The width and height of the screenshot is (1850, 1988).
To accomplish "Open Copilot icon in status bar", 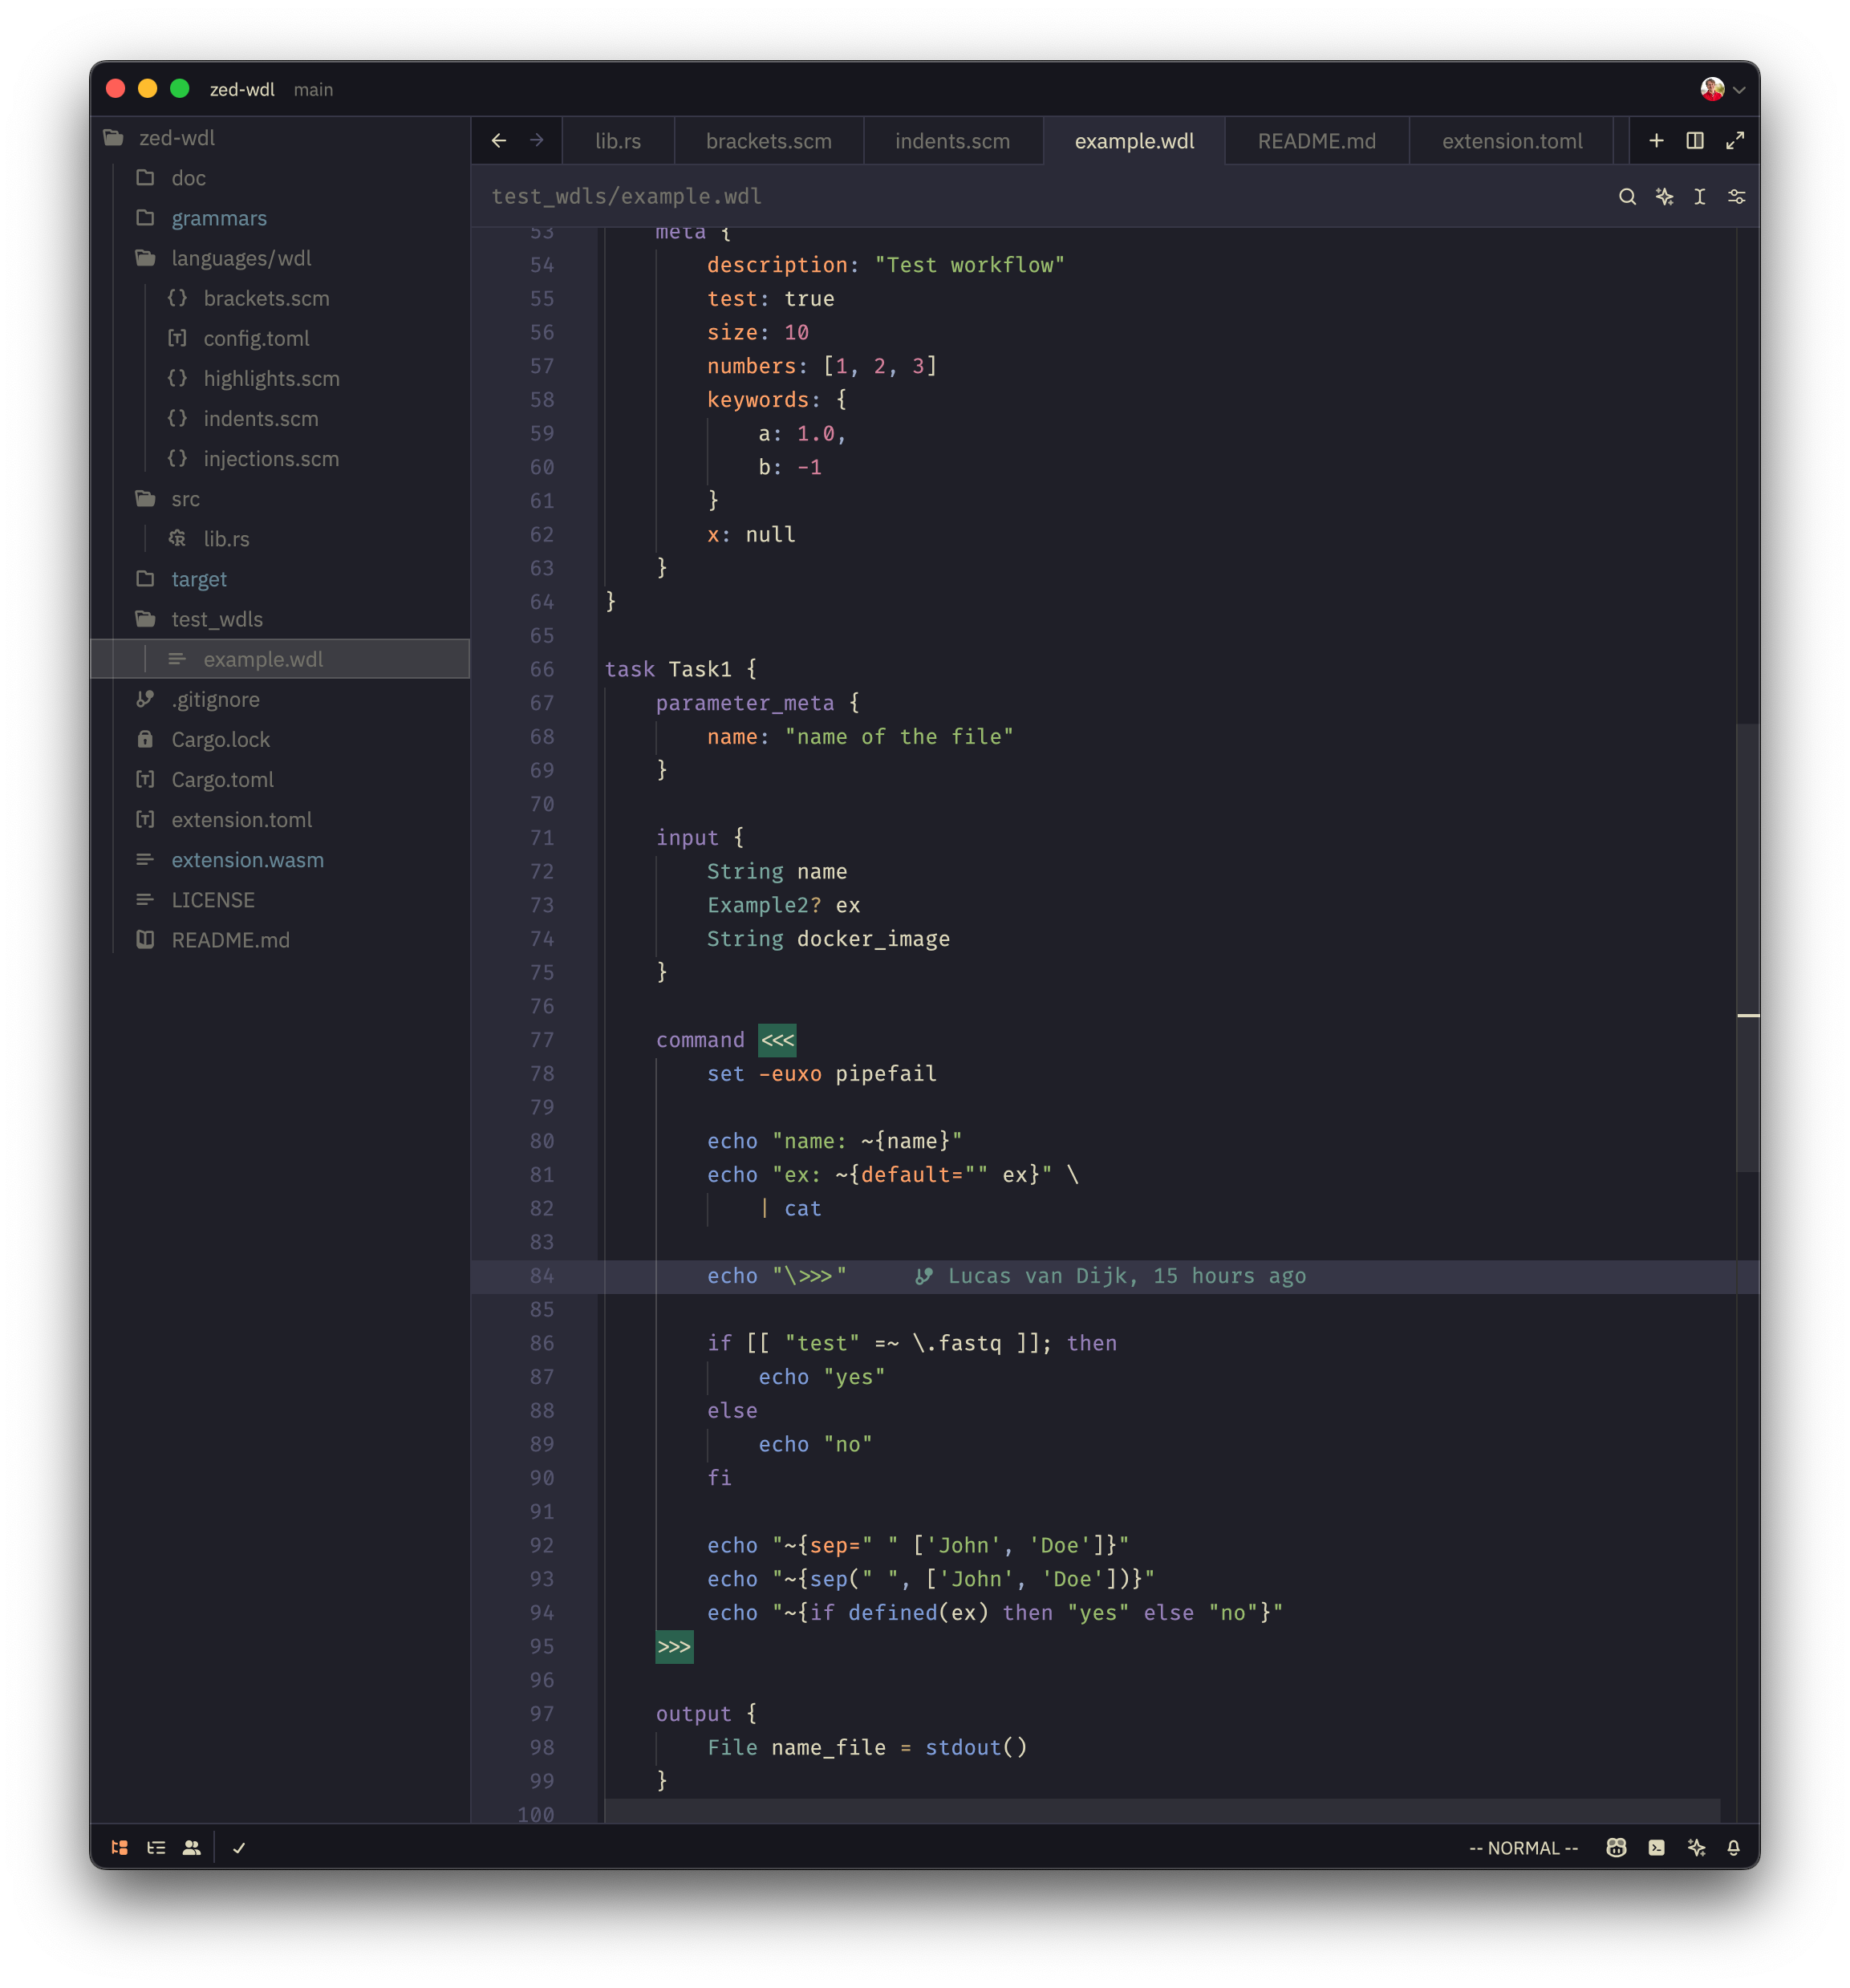I will tap(1616, 1848).
